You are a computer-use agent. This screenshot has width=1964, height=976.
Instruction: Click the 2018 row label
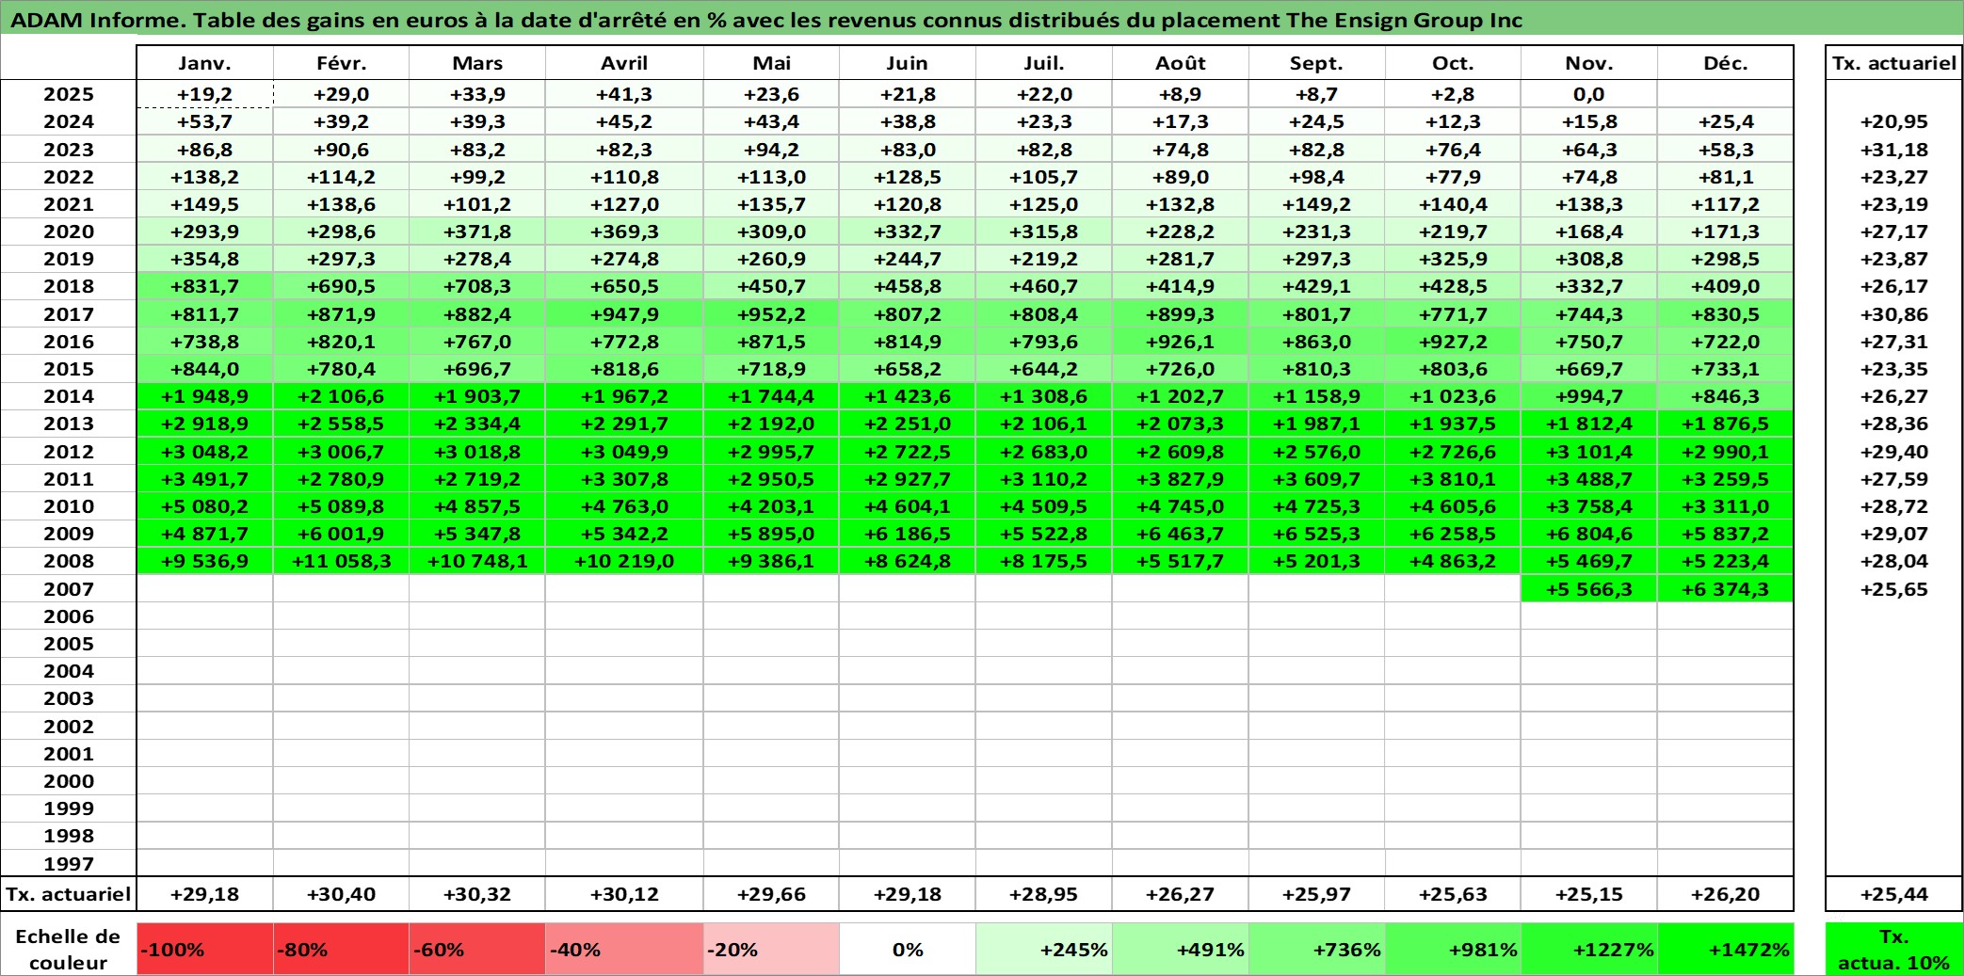point(69,286)
